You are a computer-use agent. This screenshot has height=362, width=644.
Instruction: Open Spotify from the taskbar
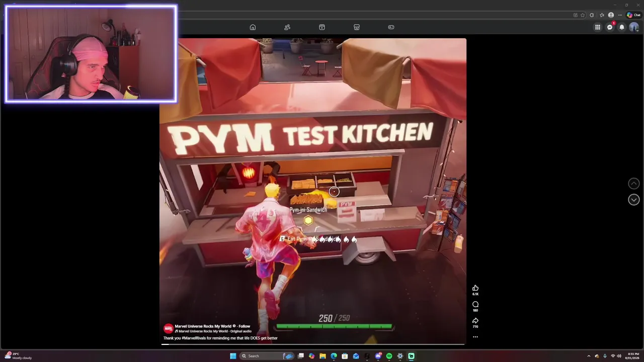tap(389, 356)
